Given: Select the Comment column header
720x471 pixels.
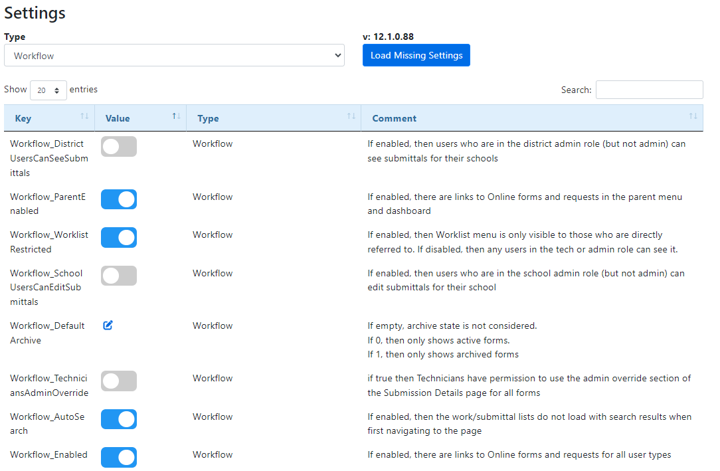Looking at the screenshot, I should click(394, 118).
